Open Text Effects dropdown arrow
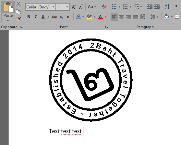The width and height of the screenshot is (181, 145). point(83,17)
